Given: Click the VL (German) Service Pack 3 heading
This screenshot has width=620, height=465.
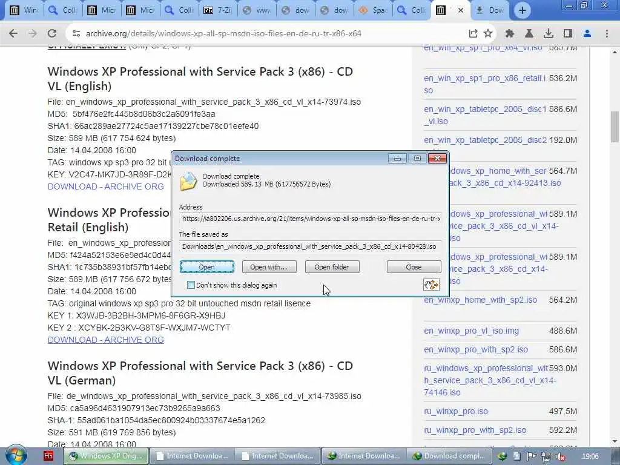Looking at the screenshot, I should pyautogui.click(x=200, y=373).
